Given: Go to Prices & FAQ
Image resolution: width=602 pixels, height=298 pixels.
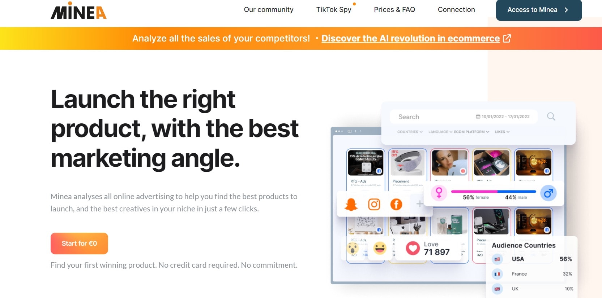Looking at the screenshot, I should [394, 10].
